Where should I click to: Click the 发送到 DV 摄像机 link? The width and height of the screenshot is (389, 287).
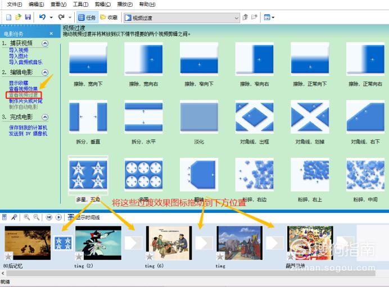(28, 134)
